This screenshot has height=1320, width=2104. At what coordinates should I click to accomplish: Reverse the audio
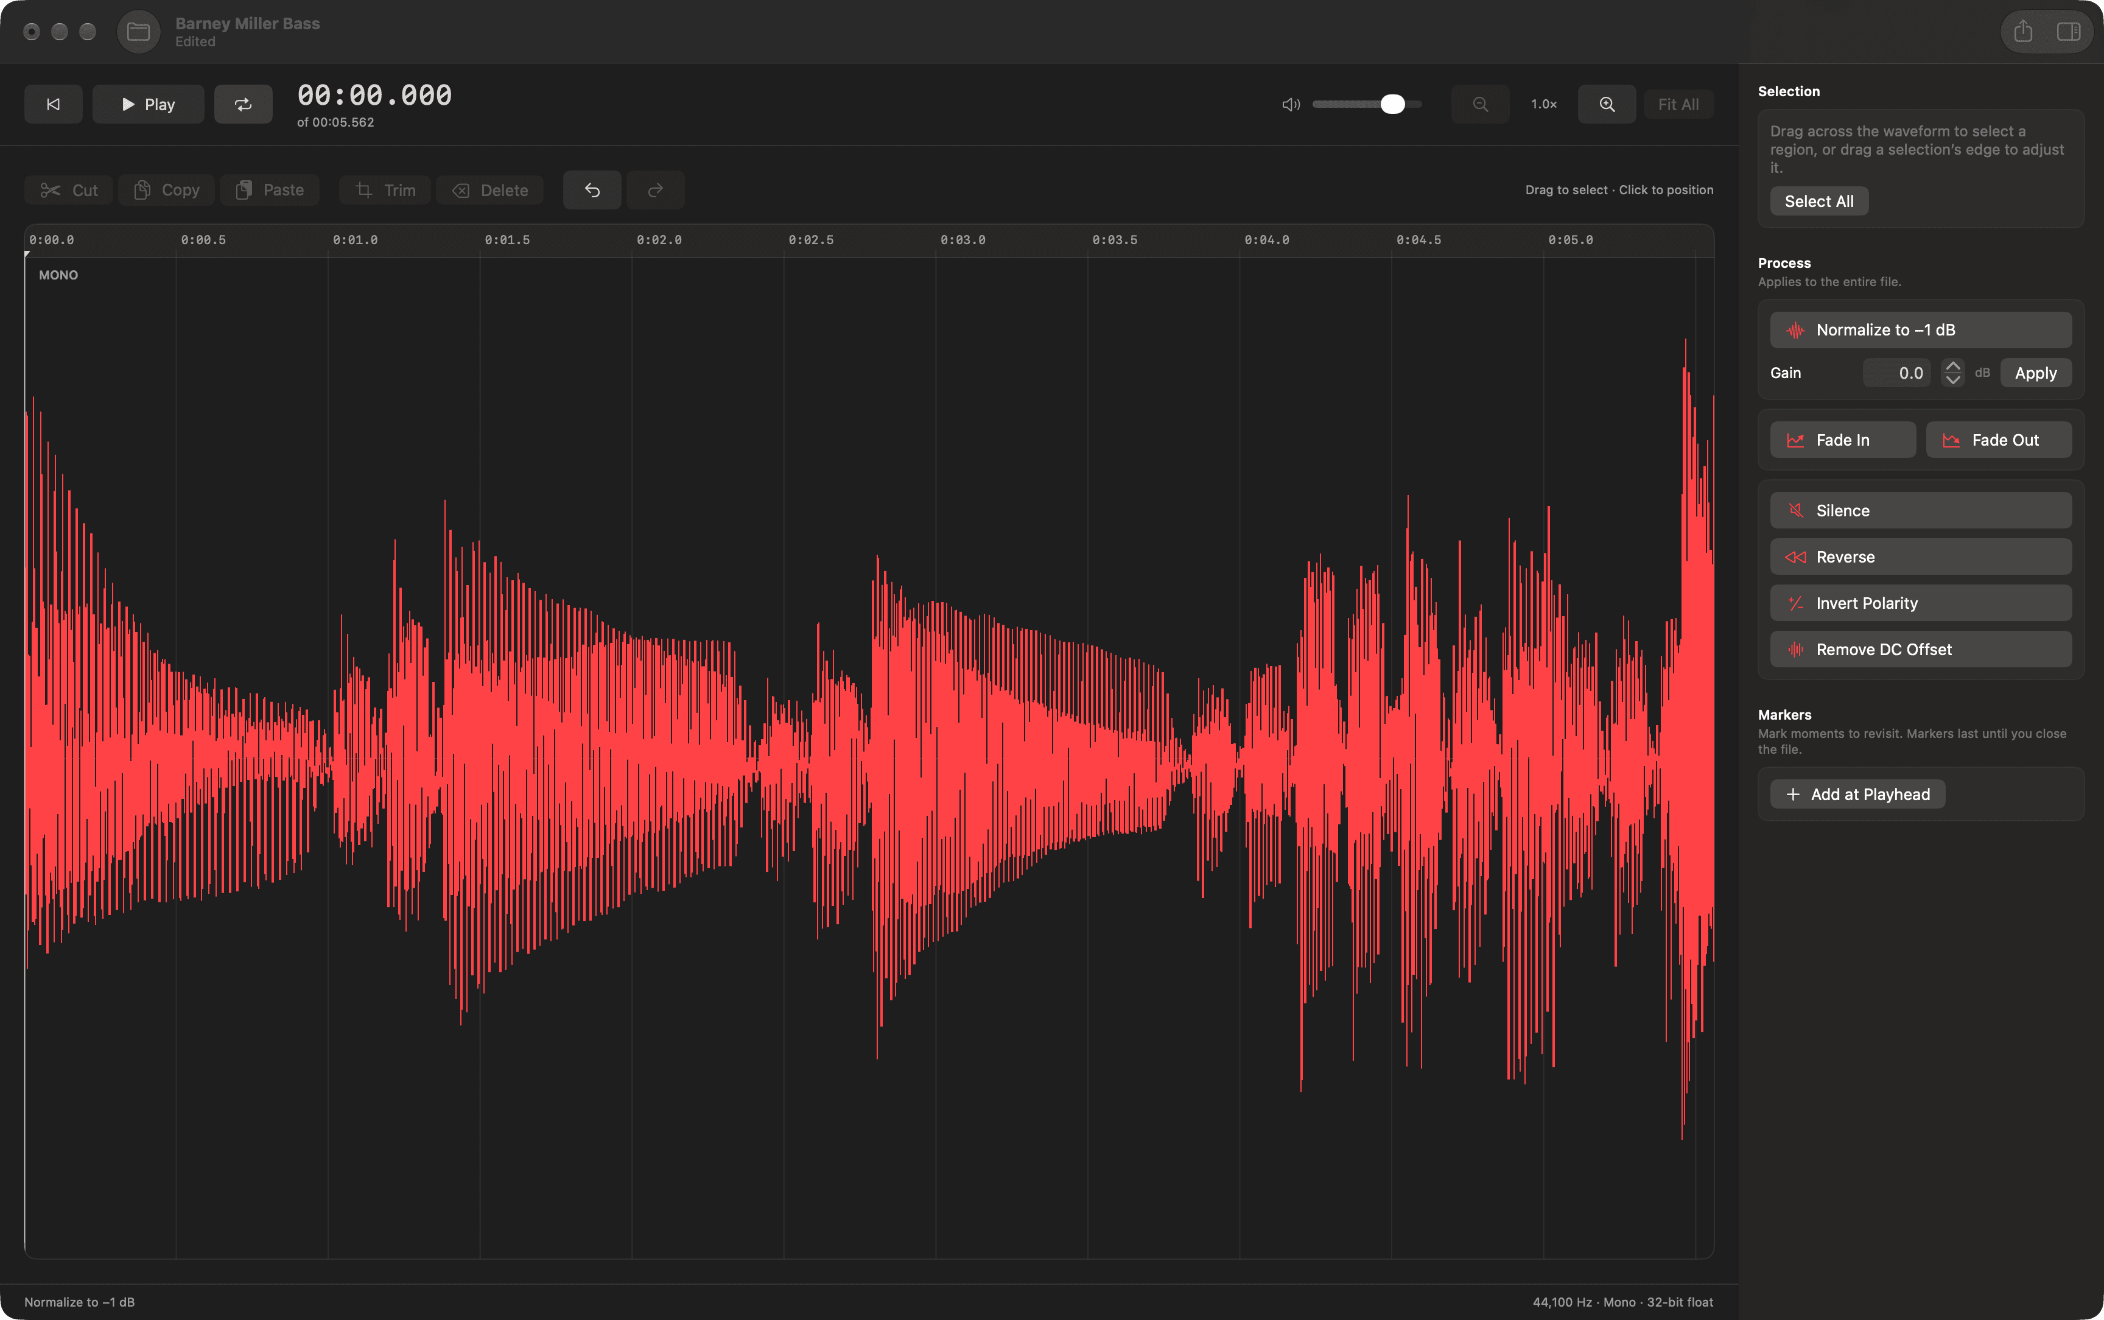tap(1921, 557)
